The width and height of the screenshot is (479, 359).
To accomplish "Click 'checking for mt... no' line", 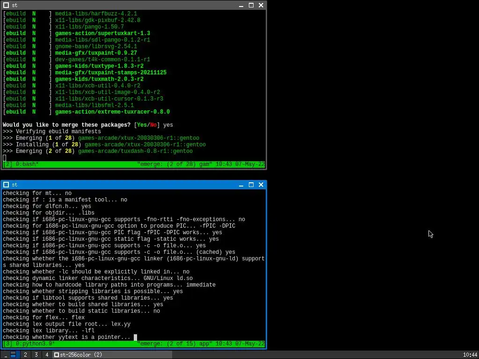I will [37, 193].
